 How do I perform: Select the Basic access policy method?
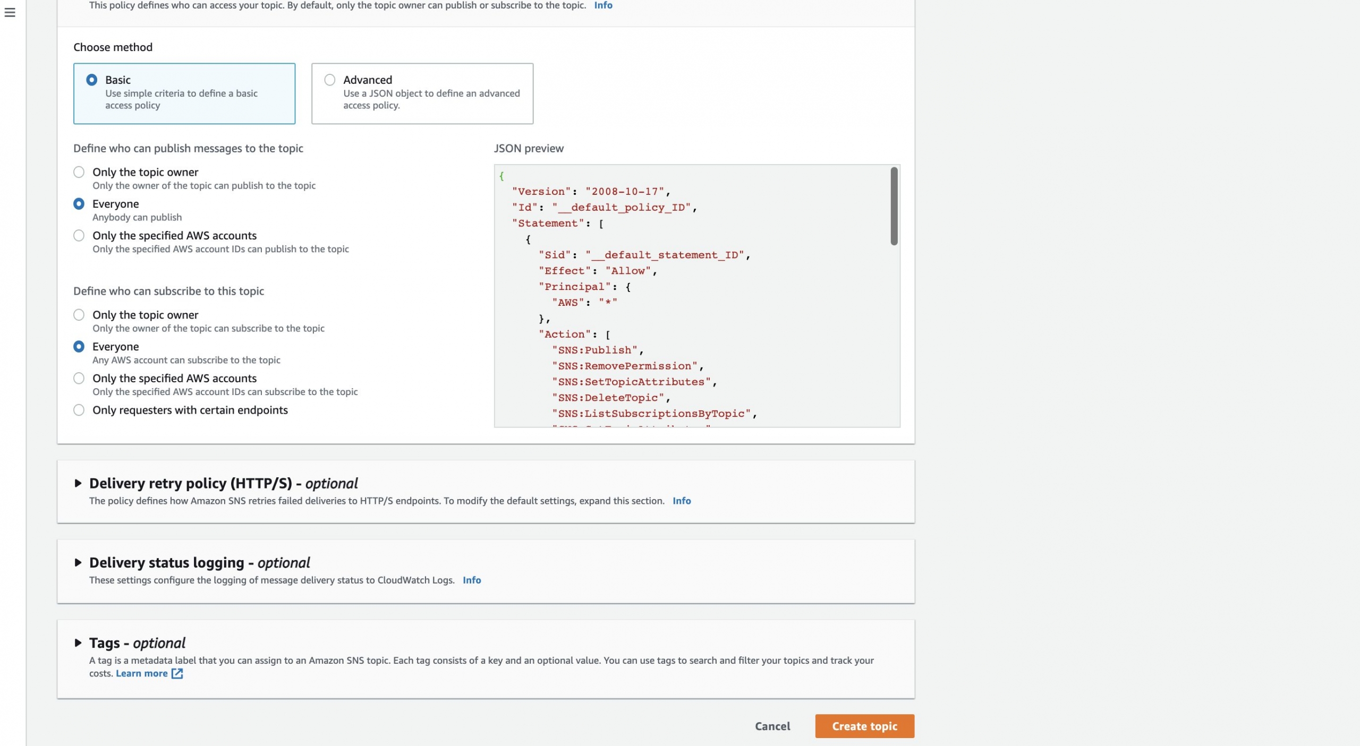pyautogui.click(x=91, y=80)
